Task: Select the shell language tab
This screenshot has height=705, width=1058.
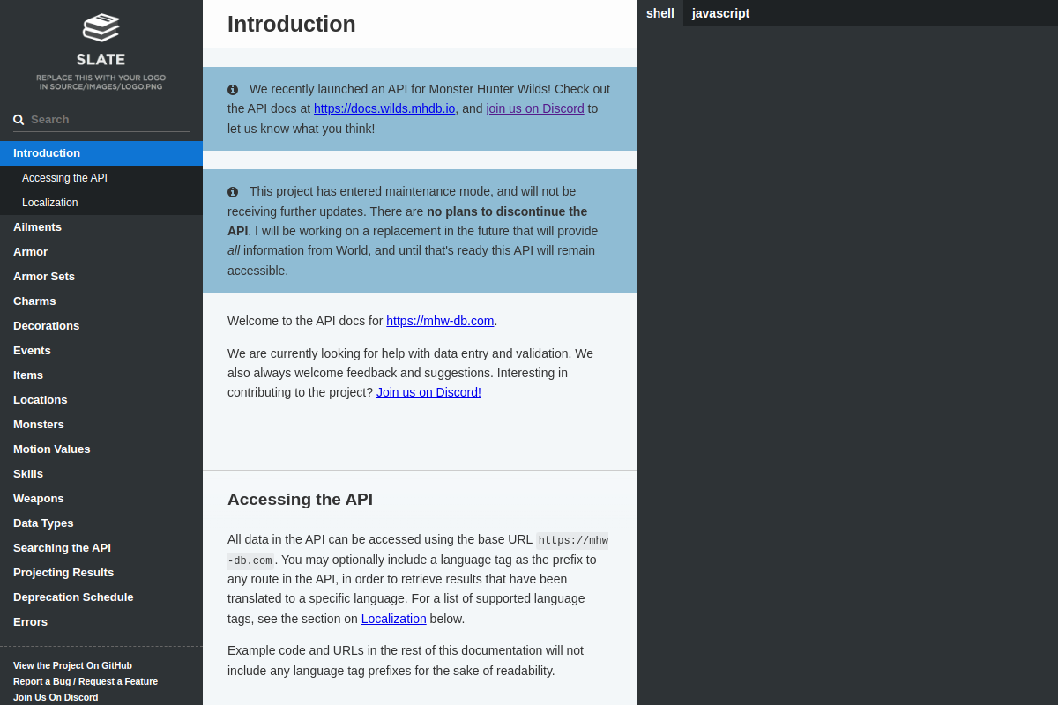Action: click(660, 13)
